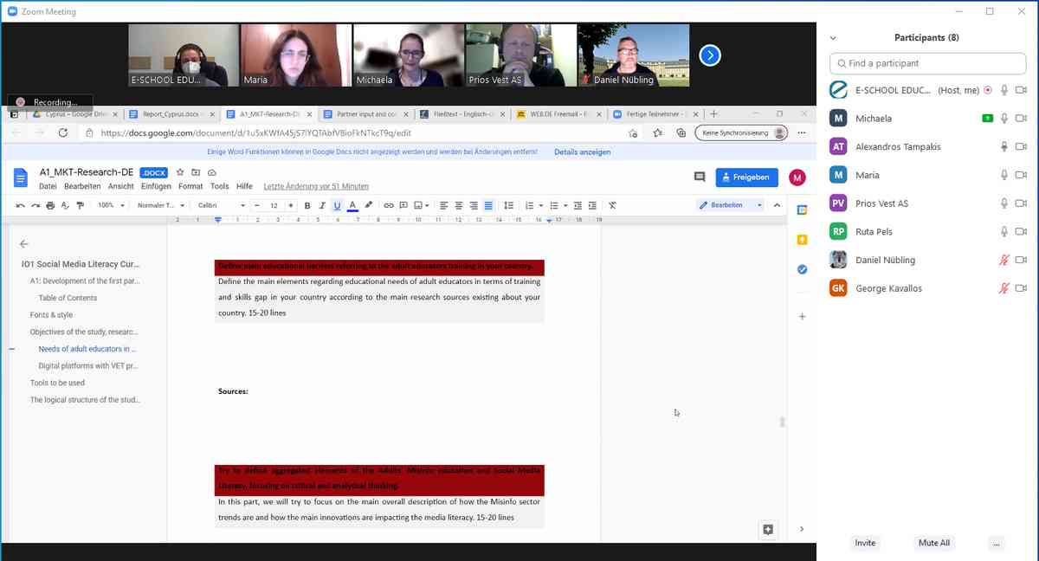Image resolution: width=1039 pixels, height=561 pixels.
Task: Open the comment history icon
Action: [x=700, y=177]
